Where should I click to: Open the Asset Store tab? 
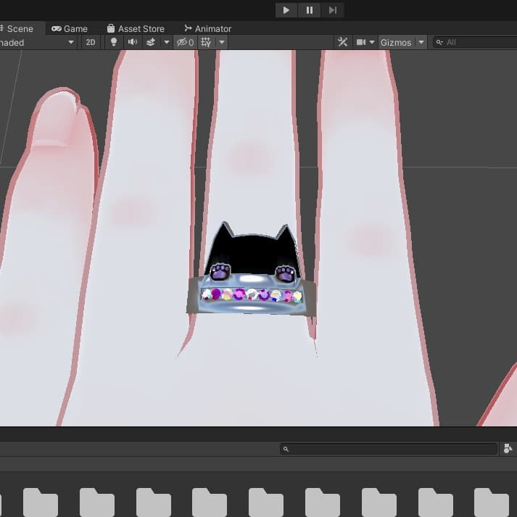click(x=136, y=29)
